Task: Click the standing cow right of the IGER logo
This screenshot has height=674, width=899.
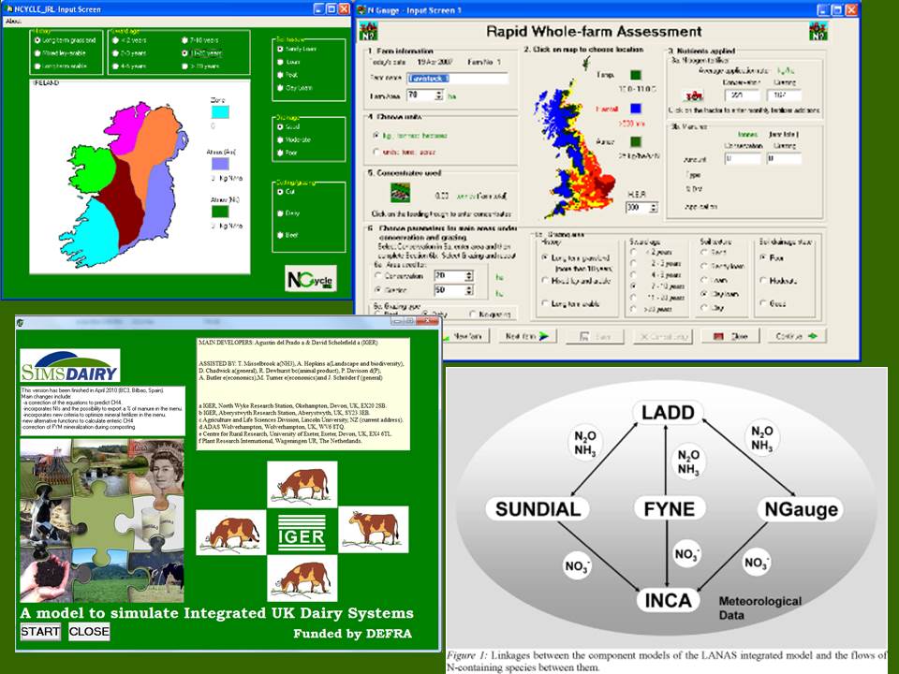Action: tap(374, 530)
